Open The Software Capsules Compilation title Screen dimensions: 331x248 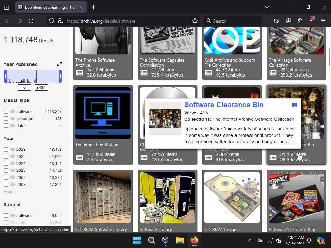162,63
